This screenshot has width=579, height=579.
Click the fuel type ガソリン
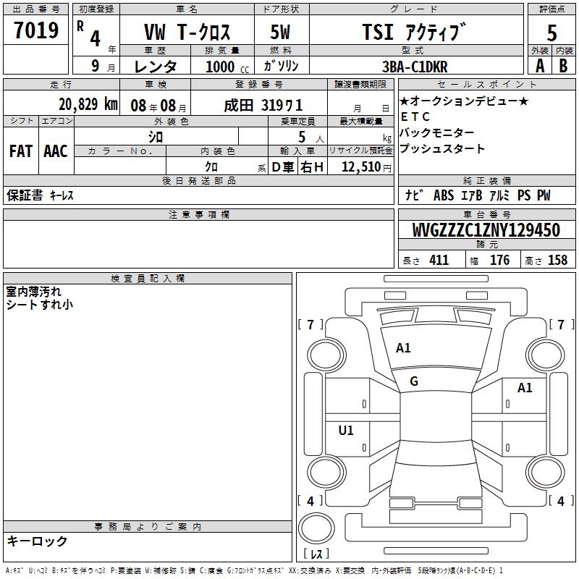pyautogui.click(x=281, y=66)
